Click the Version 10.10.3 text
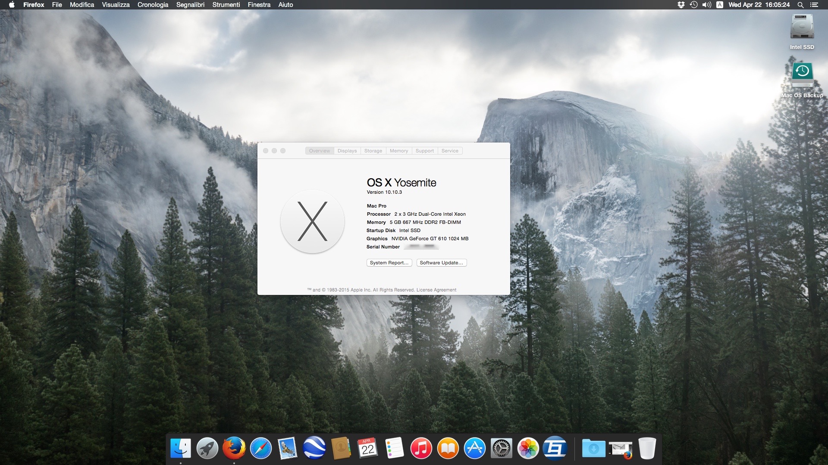The image size is (828, 465). tap(384, 192)
